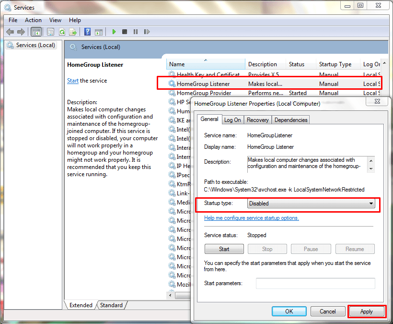
Task: Sort services by the Status column header
Action: point(301,64)
